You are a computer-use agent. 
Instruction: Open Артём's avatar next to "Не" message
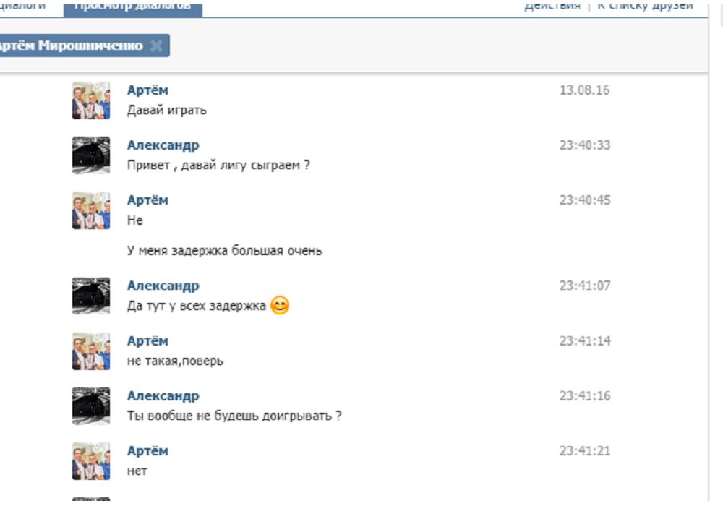pos(91,210)
